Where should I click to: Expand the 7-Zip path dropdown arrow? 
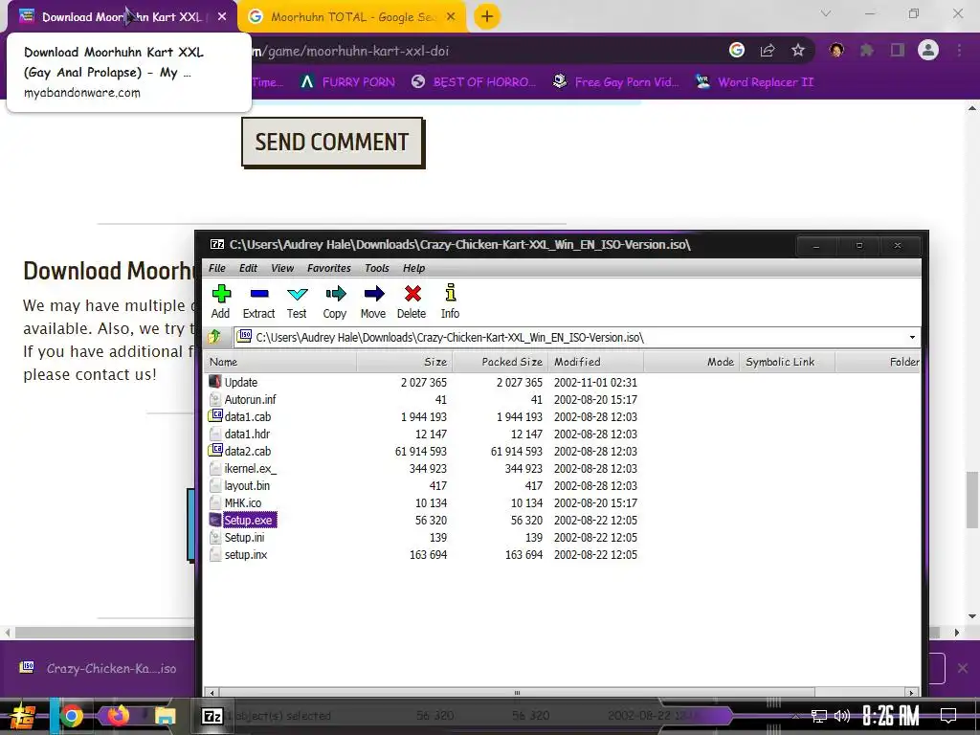(x=912, y=338)
